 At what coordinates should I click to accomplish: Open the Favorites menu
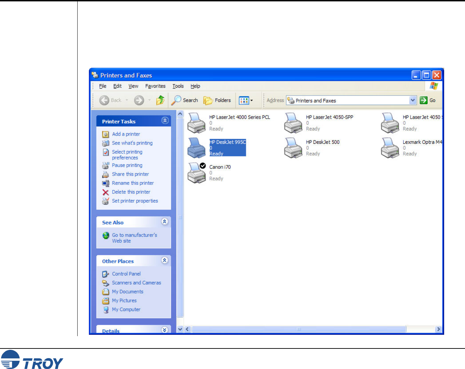pos(155,86)
